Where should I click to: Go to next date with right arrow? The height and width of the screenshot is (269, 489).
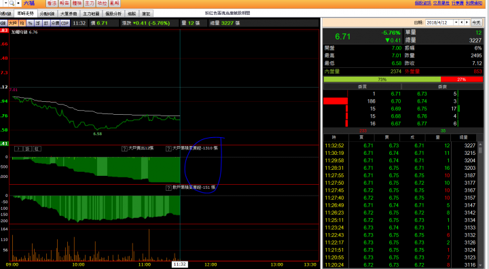point(467,22)
